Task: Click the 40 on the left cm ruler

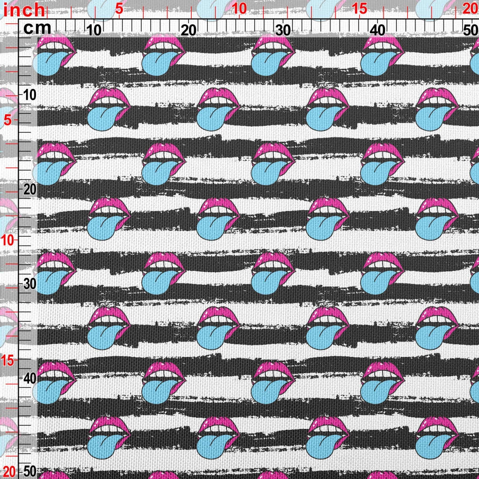Action: pyautogui.click(x=30, y=378)
